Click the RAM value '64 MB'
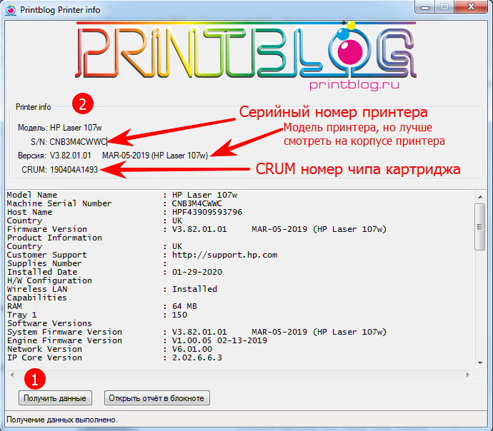 click(184, 306)
